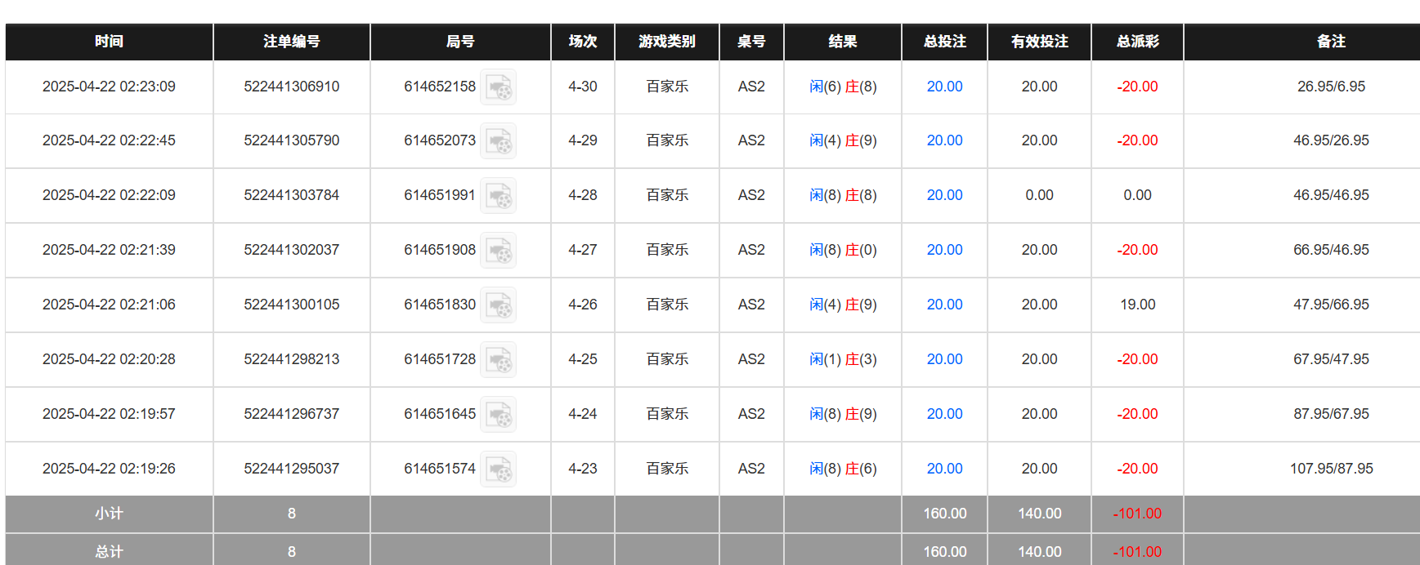Open the replay icon for round 614652073
This screenshot has width=1420, height=565.
coord(498,141)
